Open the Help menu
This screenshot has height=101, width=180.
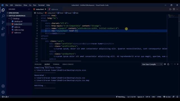click(x=48, y=5)
